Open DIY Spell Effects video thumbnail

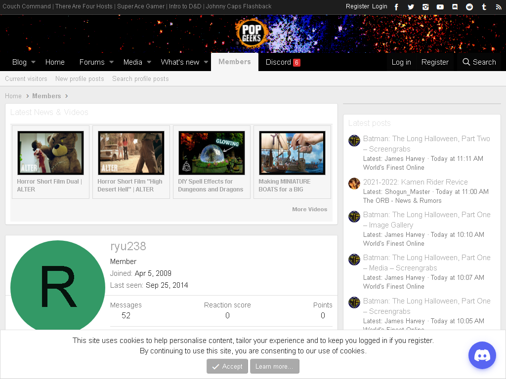click(211, 153)
